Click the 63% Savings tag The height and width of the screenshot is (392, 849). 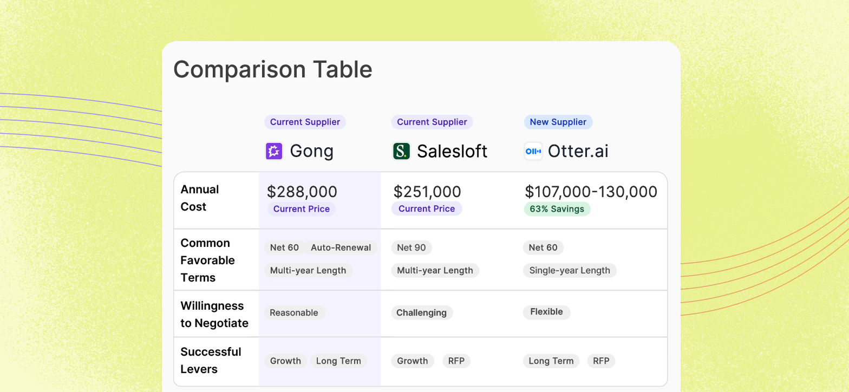(x=557, y=209)
